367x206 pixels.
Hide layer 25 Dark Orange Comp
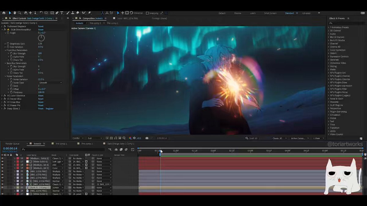[2, 187]
